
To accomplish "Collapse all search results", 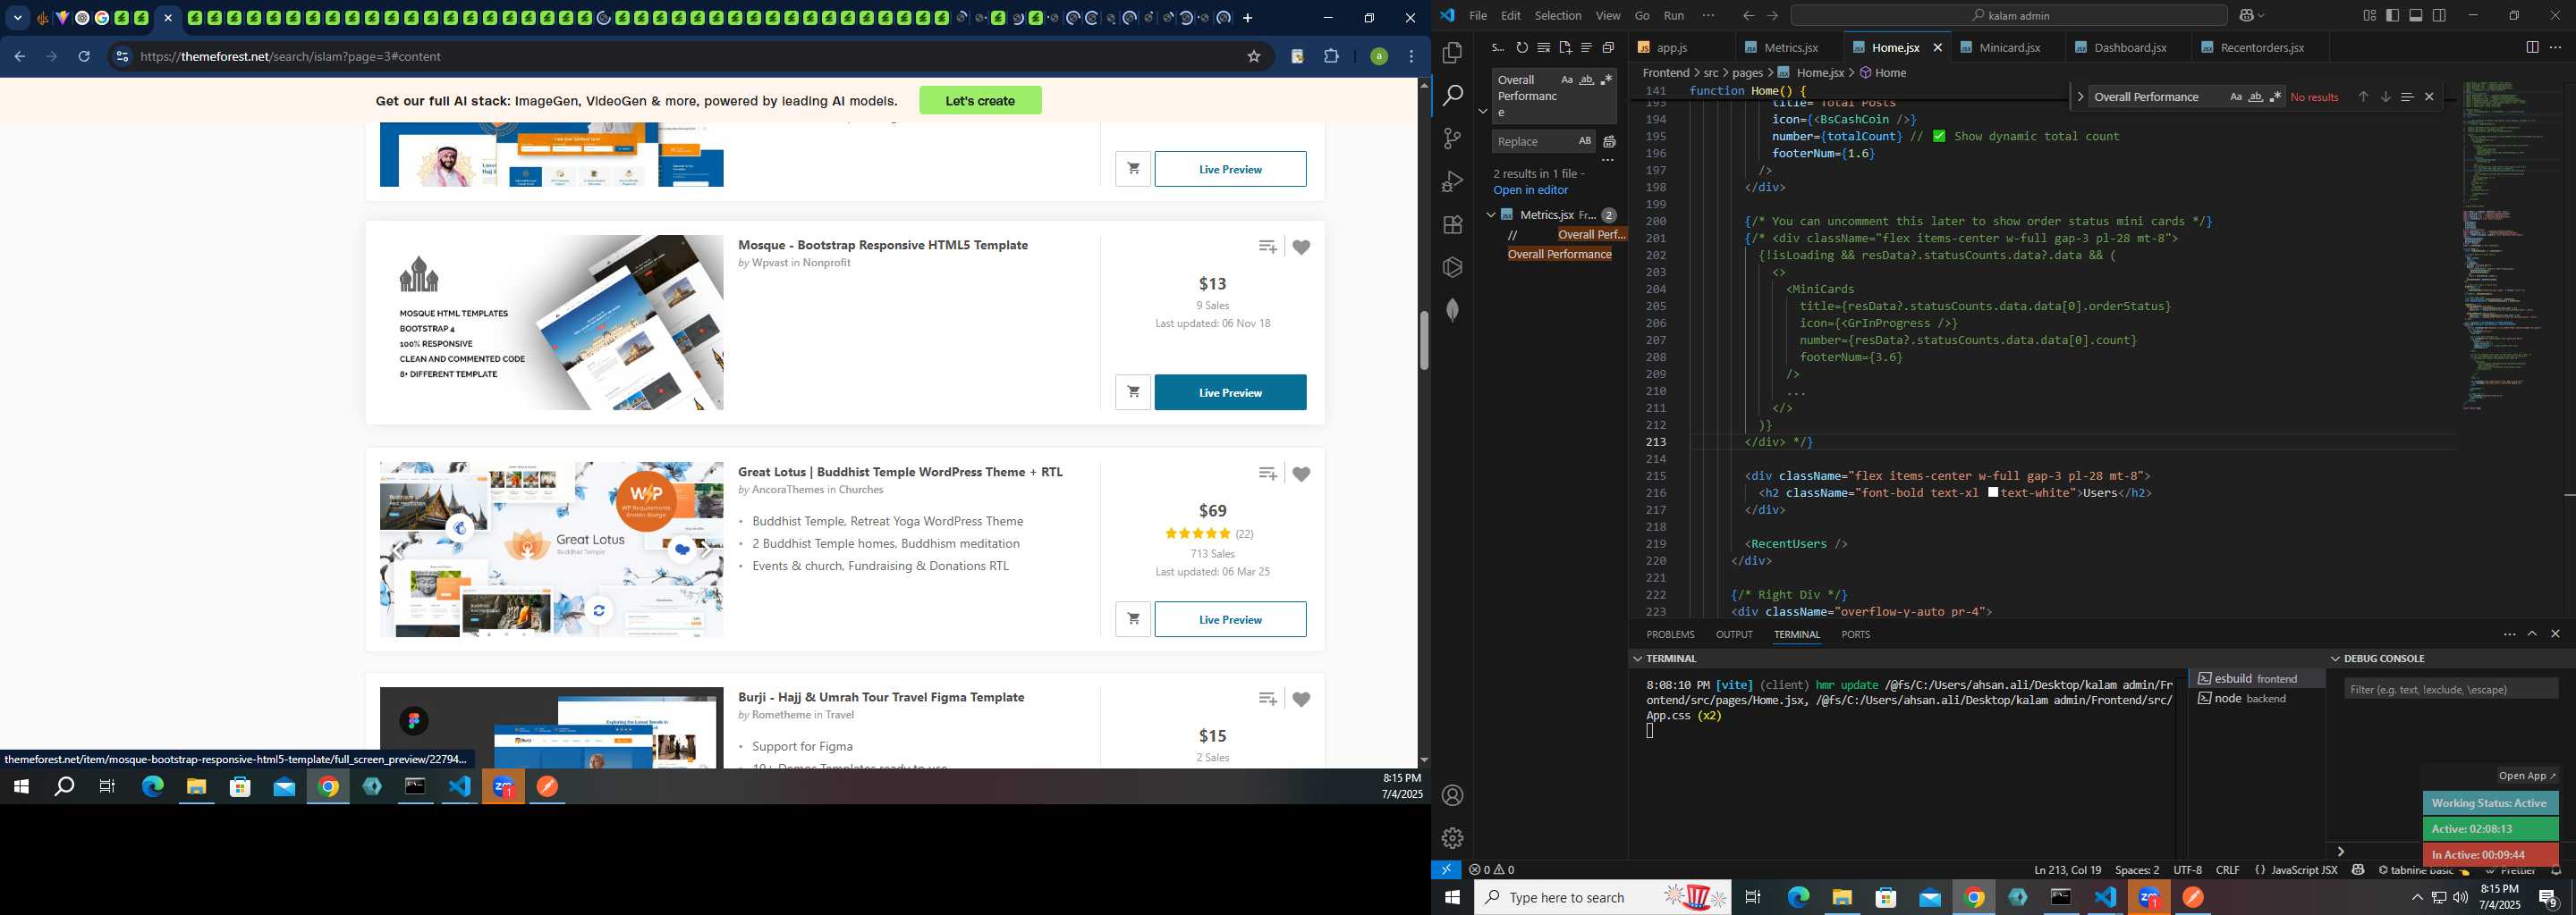I will (1608, 48).
